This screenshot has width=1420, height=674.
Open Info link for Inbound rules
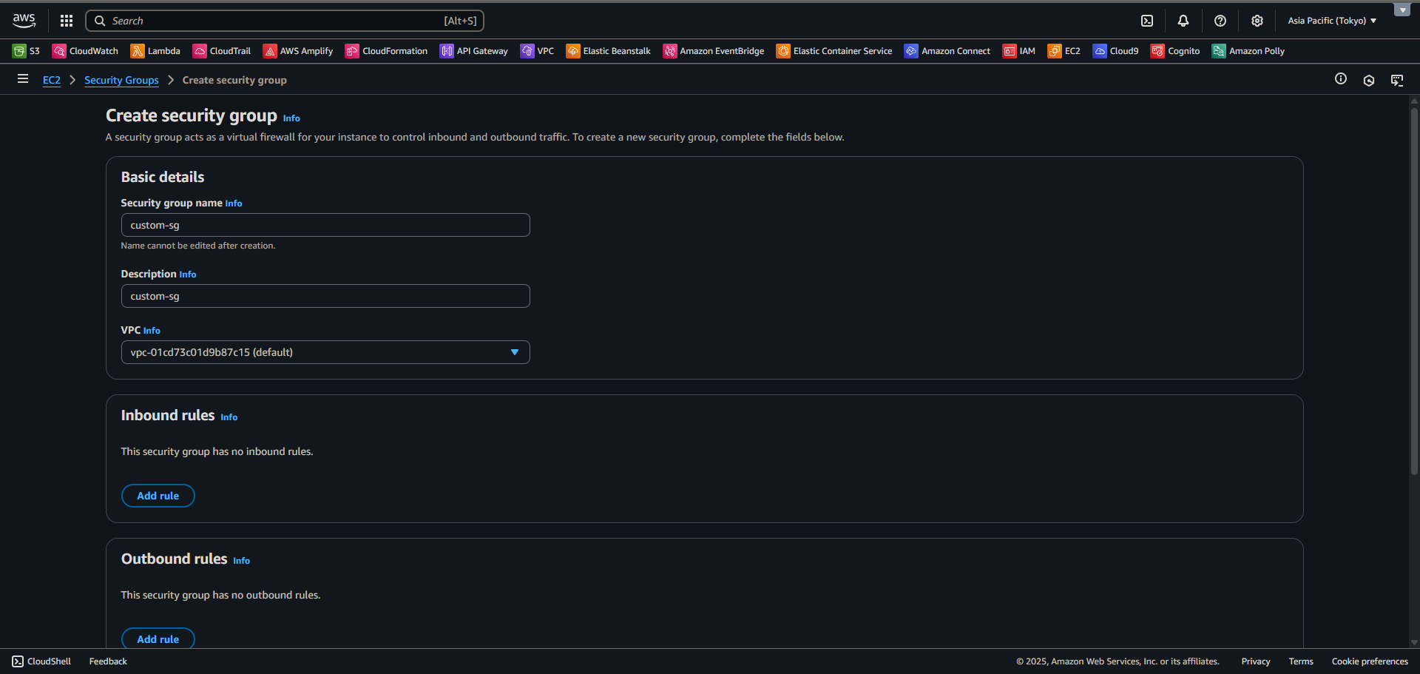(229, 417)
